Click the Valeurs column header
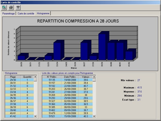 pyautogui.click(x=85, y=77)
